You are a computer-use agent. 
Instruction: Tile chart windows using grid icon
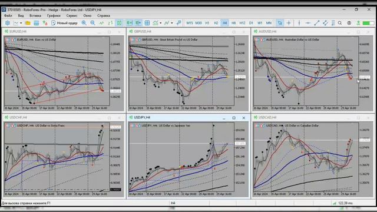147,23
